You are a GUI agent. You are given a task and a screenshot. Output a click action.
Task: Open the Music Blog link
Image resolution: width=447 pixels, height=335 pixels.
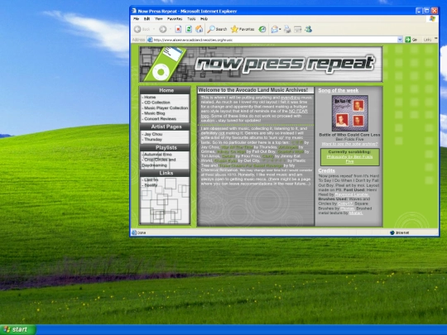coord(155,113)
